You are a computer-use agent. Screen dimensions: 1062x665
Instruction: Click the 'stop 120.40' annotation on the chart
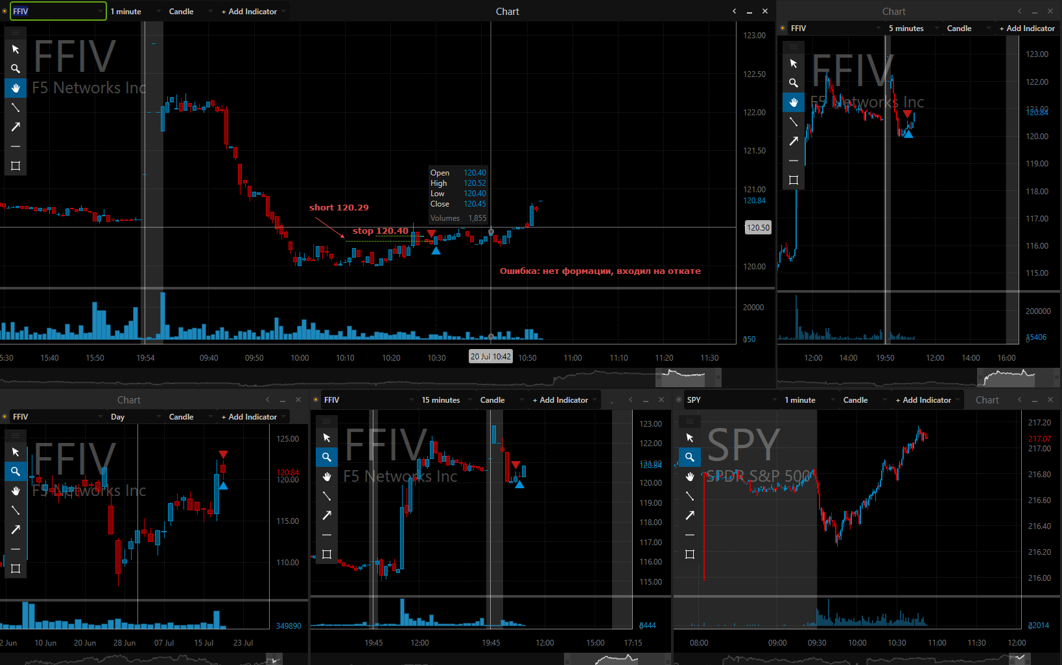(x=381, y=231)
